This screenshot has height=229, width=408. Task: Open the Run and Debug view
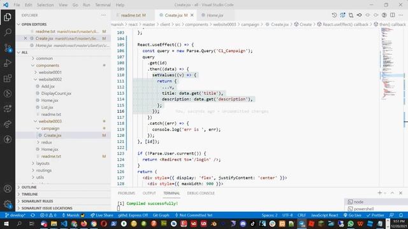tap(7, 63)
